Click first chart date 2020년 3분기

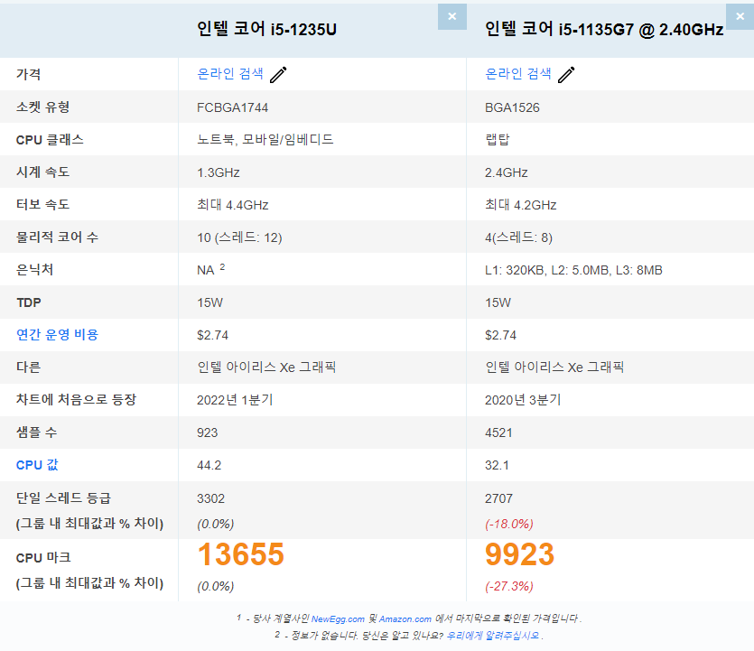pyautogui.click(x=523, y=400)
